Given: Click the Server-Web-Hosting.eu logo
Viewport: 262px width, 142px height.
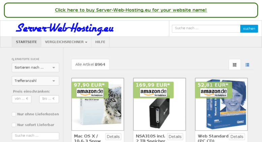Looking at the screenshot, I should tap(65, 29).
